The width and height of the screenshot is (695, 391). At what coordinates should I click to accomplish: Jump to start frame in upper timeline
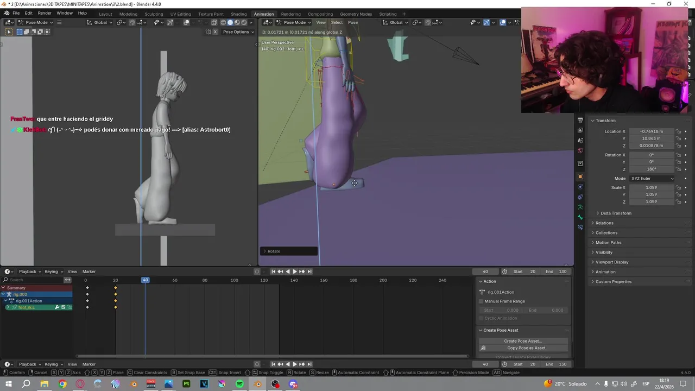click(x=273, y=272)
